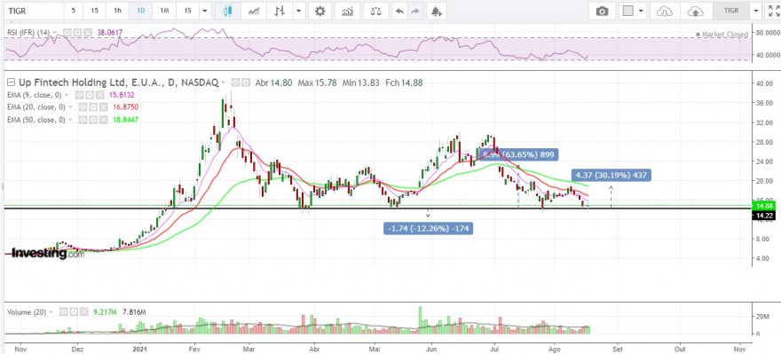Image resolution: width=781 pixels, height=354 pixels.
Task: Load chart from cloud icon
Action: coord(665,11)
